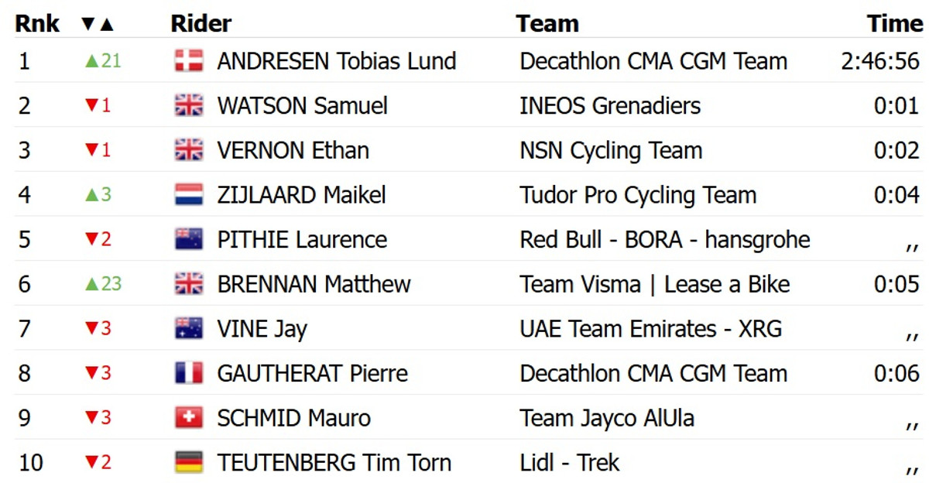Click the Rider column header
Viewport: 929px width, 483px height.
coord(201,24)
